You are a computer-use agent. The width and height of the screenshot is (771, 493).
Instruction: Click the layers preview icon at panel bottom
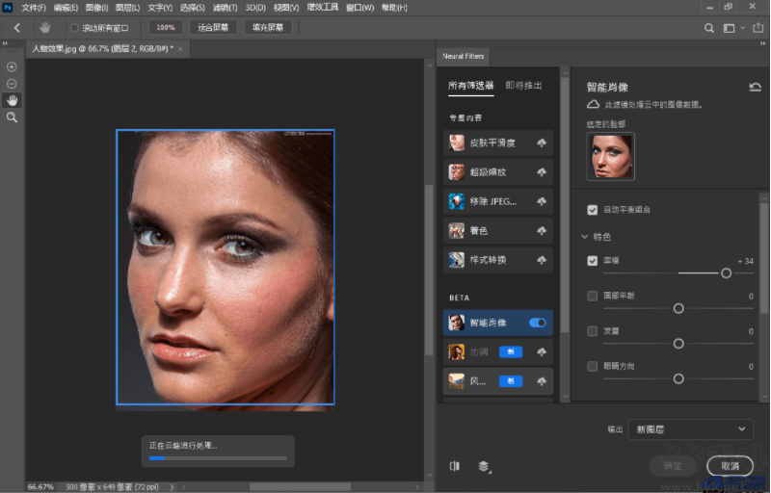tap(483, 466)
